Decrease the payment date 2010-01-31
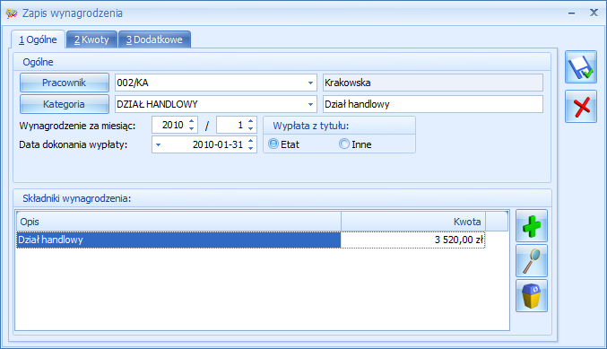The width and height of the screenshot is (607, 349). (251, 148)
